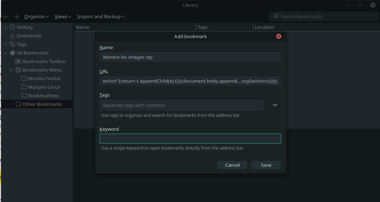Screen dimensions: 380x202
Task: Collapse the Bookmarks Menu node
Action: click(x=11, y=70)
